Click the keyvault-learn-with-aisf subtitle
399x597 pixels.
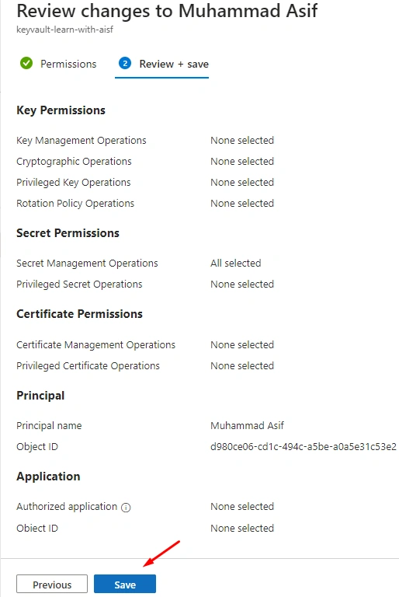64,30
